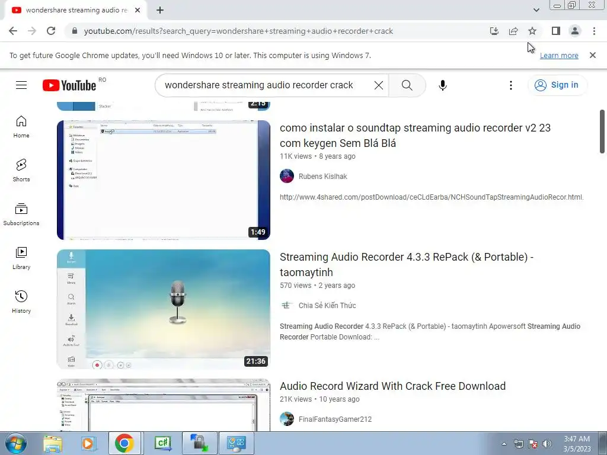Switch to Chrome in the taskbar
The image size is (607, 455).
click(124, 443)
